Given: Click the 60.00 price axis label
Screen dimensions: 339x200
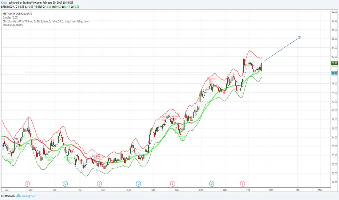Looking at the screenshot, I should tap(334, 21).
